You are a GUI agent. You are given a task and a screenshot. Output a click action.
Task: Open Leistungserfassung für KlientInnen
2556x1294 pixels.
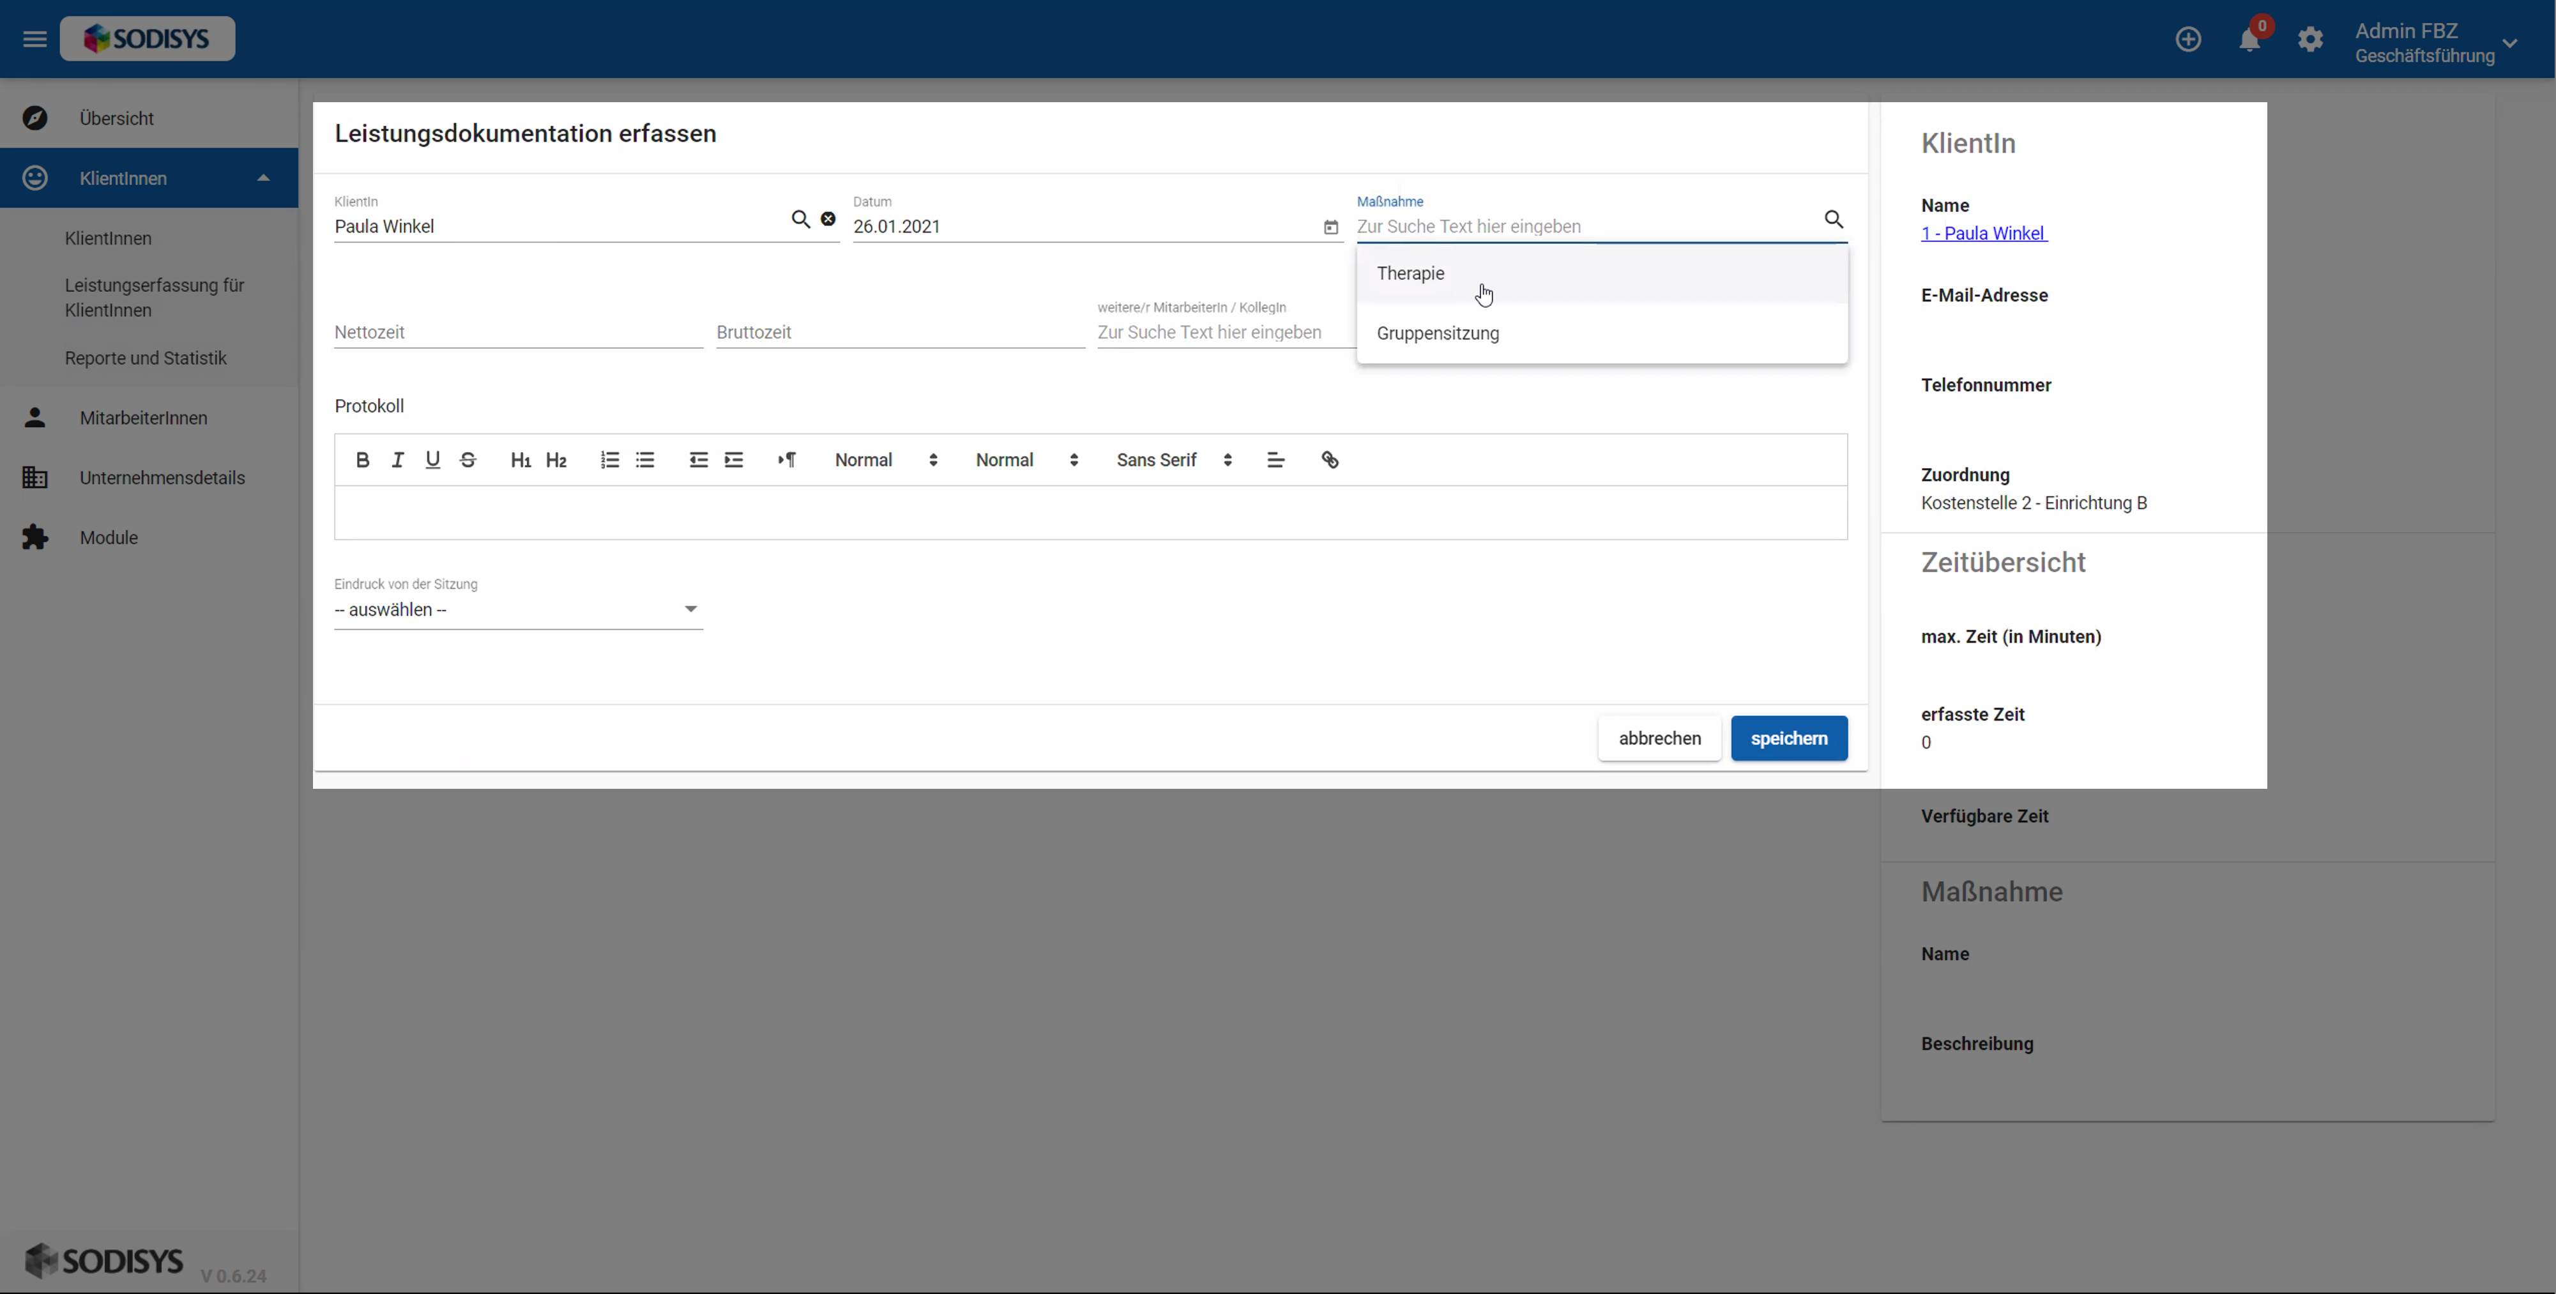tap(154, 298)
